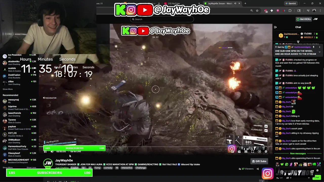Open the JW profile avatar menu
This screenshot has width=324, height=182.
pyautogui.click(x=316, y=19)
